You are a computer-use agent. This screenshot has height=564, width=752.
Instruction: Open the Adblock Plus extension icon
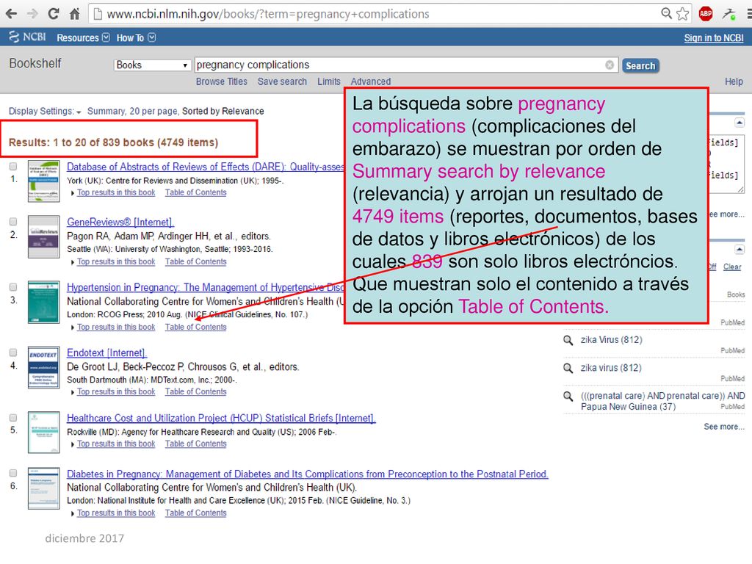tap(706, 13)
